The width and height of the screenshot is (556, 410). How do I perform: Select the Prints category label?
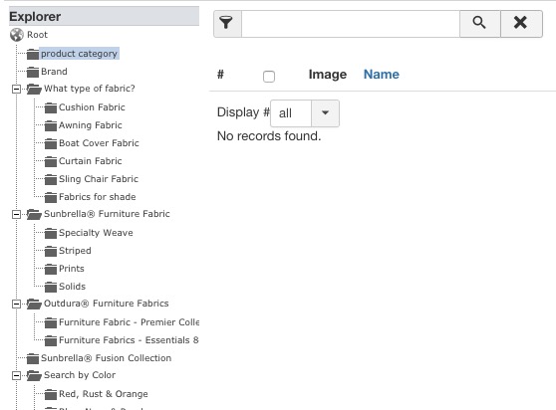click(x=72, y=269)
